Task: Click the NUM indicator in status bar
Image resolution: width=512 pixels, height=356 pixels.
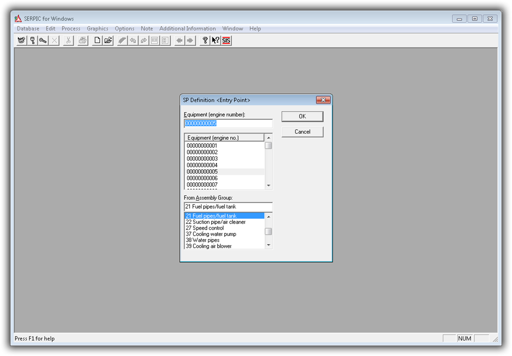Action: coord(464,339)
